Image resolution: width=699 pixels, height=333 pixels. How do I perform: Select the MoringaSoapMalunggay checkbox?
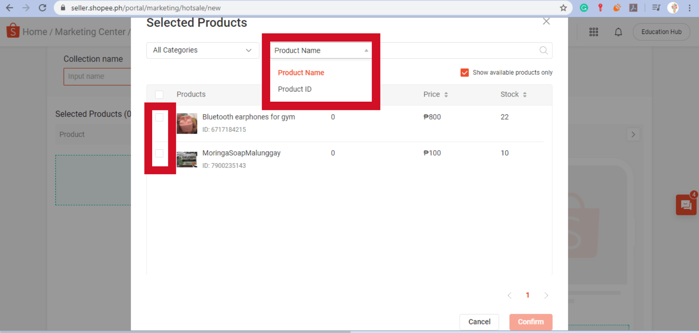pyautogui.click(x=159, y=153)
